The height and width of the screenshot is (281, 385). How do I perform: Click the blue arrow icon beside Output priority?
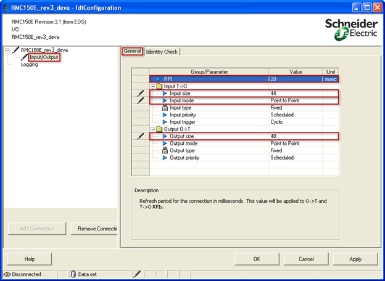click(165, 158)
